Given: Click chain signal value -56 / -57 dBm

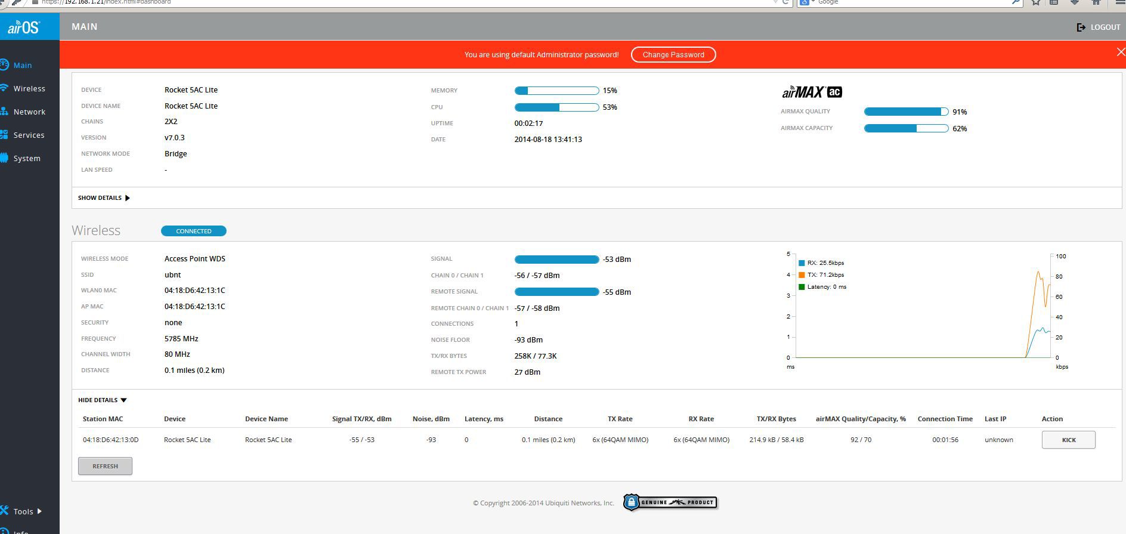Looking at the screenshot, I should (537, 275).
